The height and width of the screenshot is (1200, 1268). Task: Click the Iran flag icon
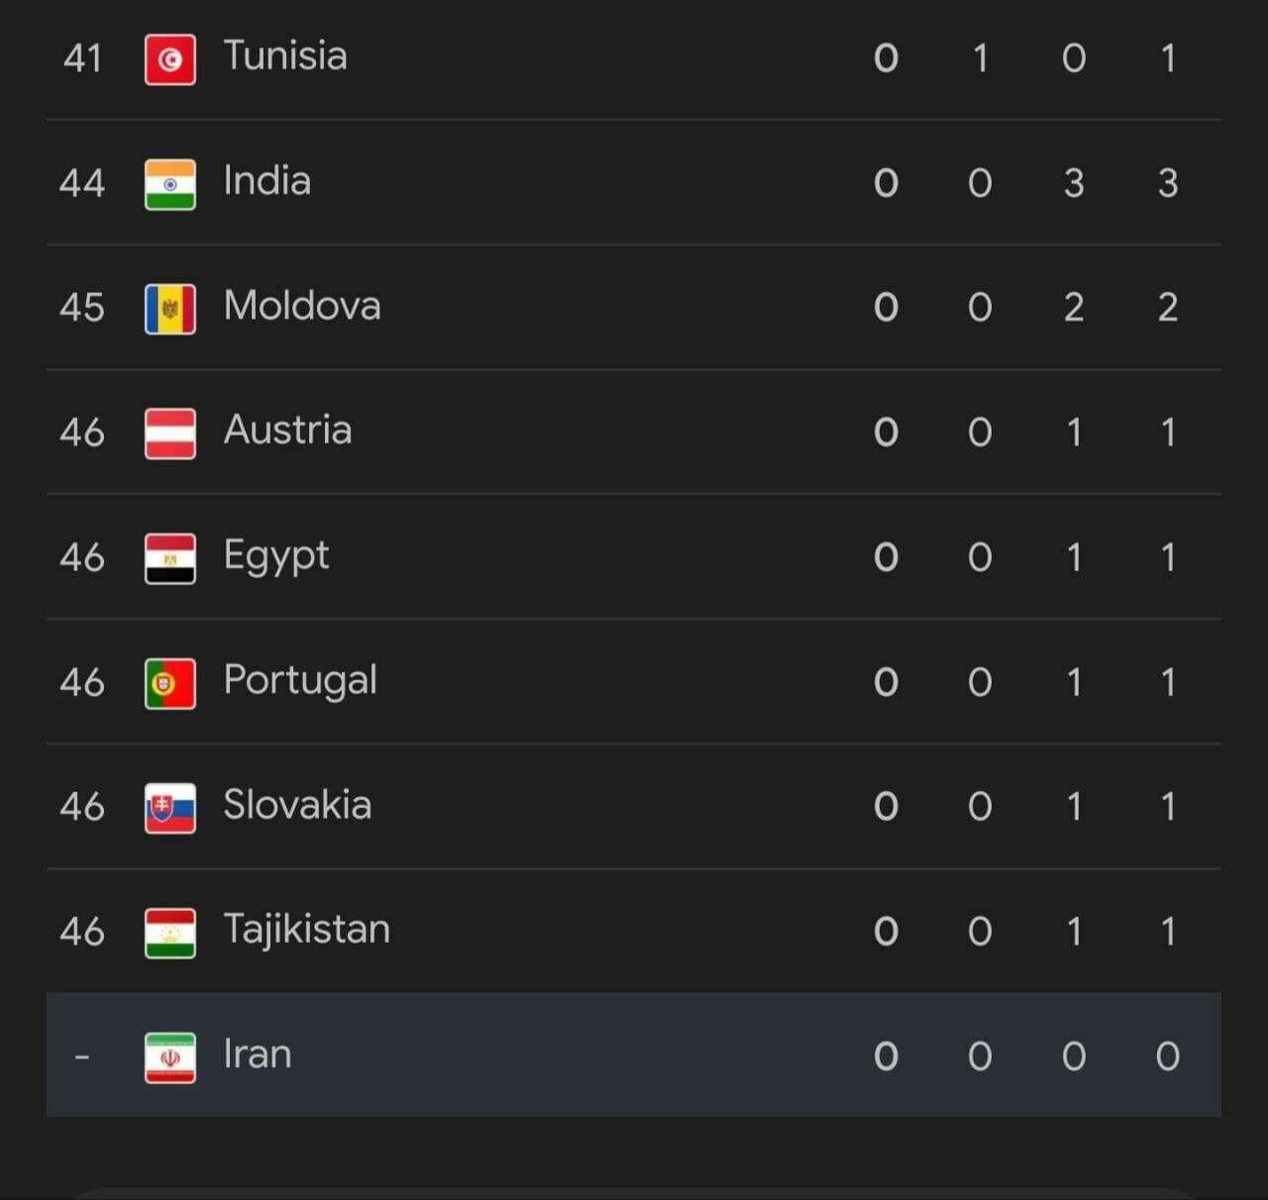pos(170,1057)
